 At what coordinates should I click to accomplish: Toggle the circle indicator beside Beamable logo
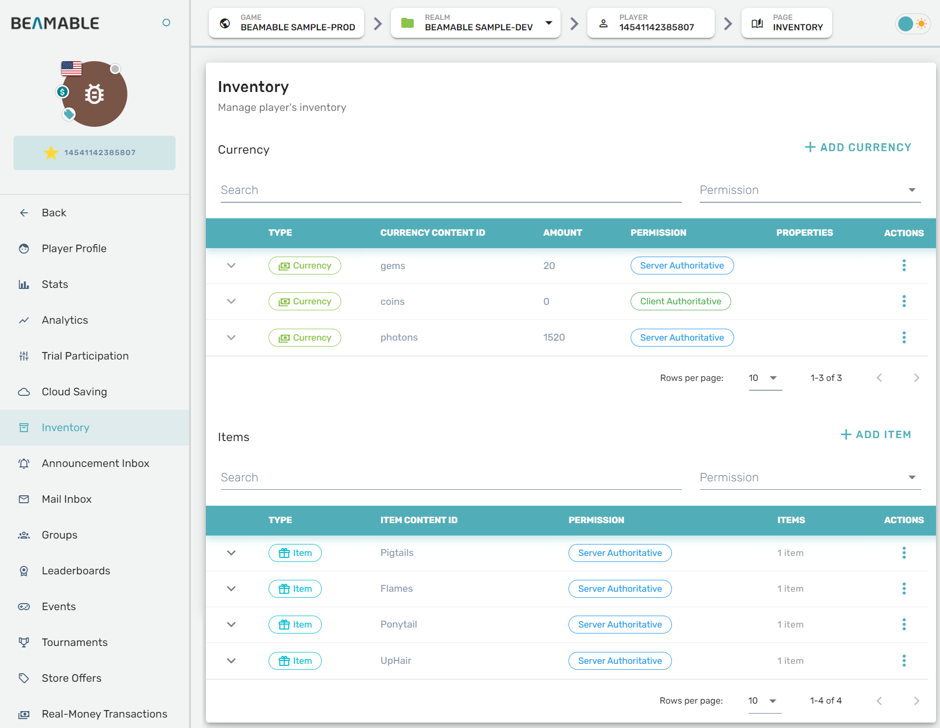[x=166, y=22]
